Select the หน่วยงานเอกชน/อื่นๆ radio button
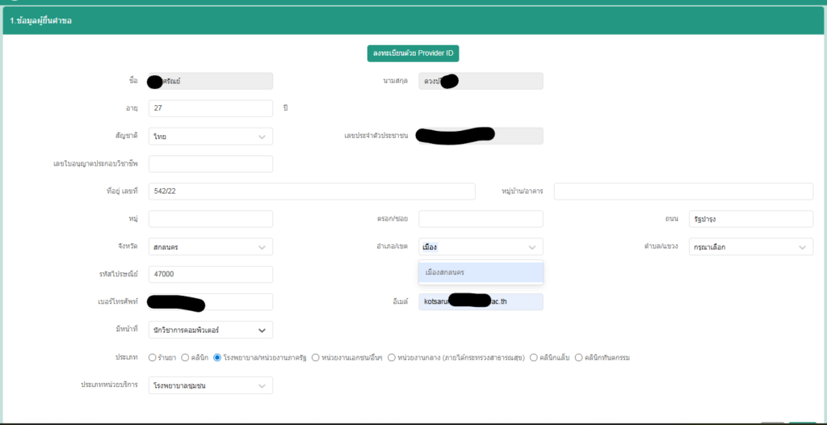Viewport: 827px width, 425px height. point(316,357)
